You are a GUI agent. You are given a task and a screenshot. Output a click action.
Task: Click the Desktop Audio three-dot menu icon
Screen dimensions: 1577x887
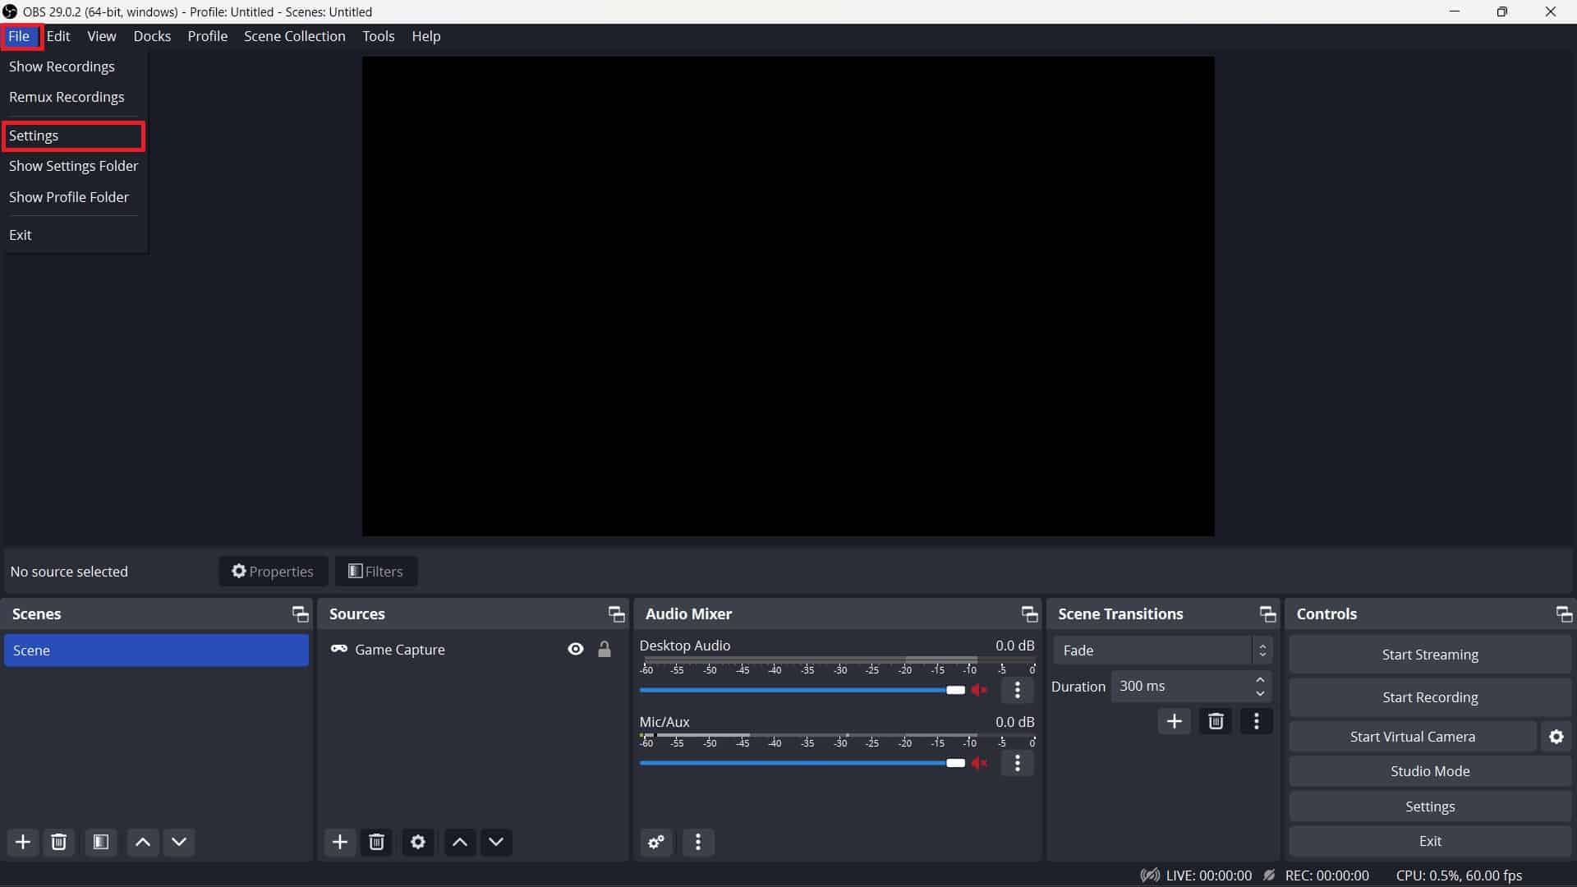pos(1017,690)
